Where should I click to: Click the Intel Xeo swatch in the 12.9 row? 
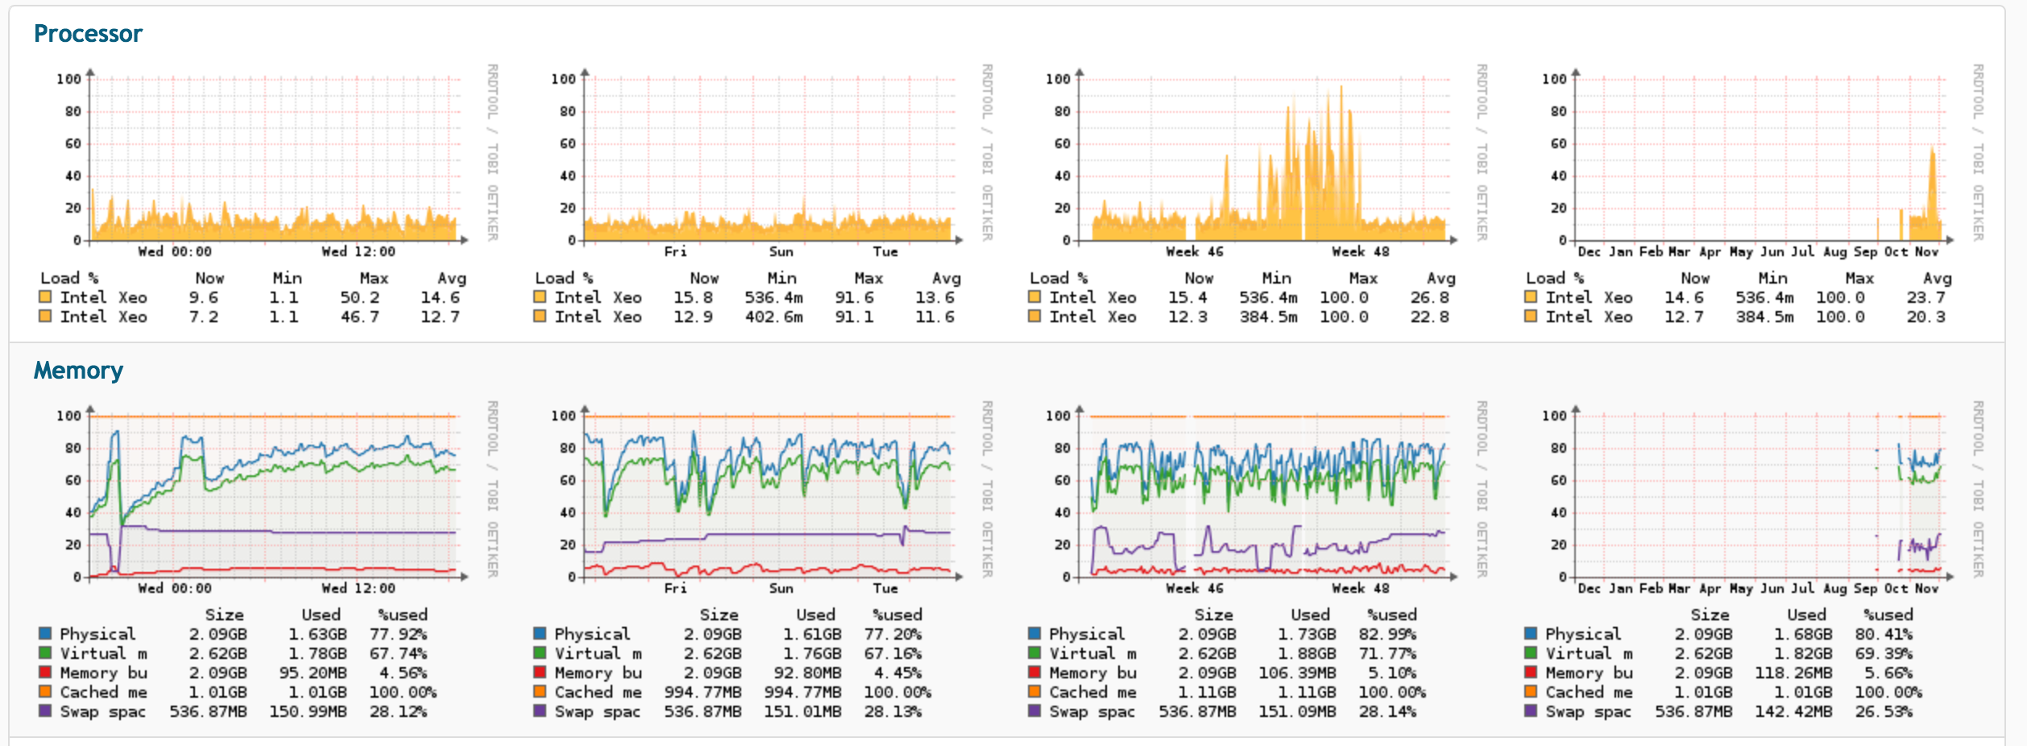tap(540, 316)
